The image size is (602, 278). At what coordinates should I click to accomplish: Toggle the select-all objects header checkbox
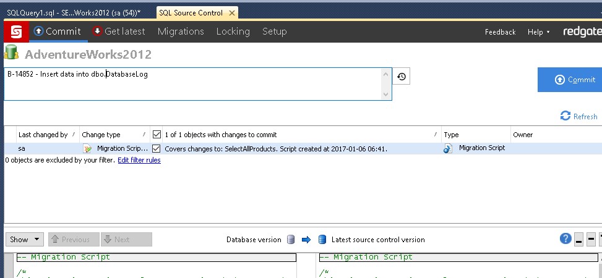[157, 134]
